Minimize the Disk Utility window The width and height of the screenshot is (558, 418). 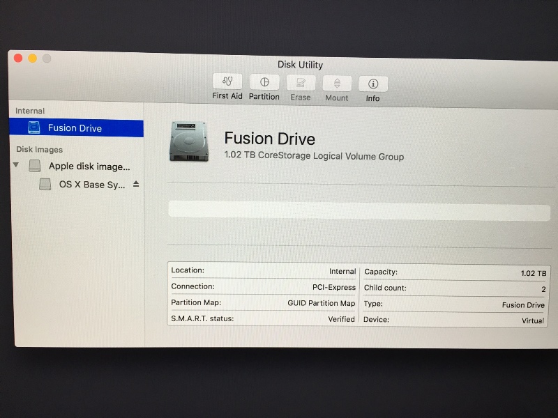pos(32,58)
